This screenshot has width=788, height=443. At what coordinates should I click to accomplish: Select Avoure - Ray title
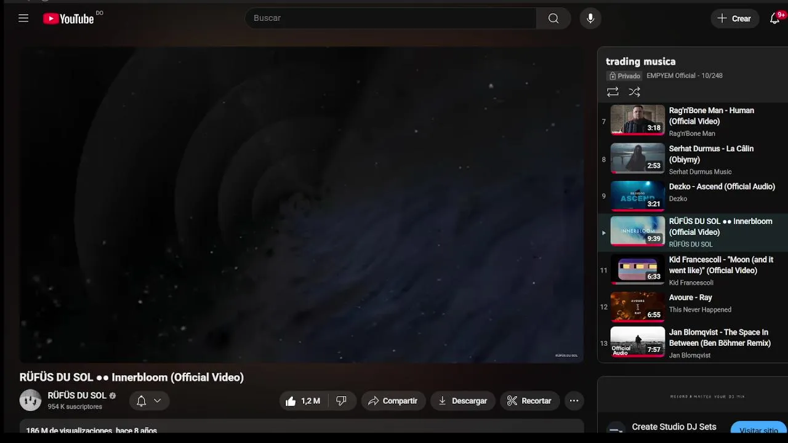(691, 297)
